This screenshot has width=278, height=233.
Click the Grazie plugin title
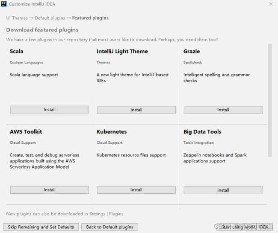192,51
